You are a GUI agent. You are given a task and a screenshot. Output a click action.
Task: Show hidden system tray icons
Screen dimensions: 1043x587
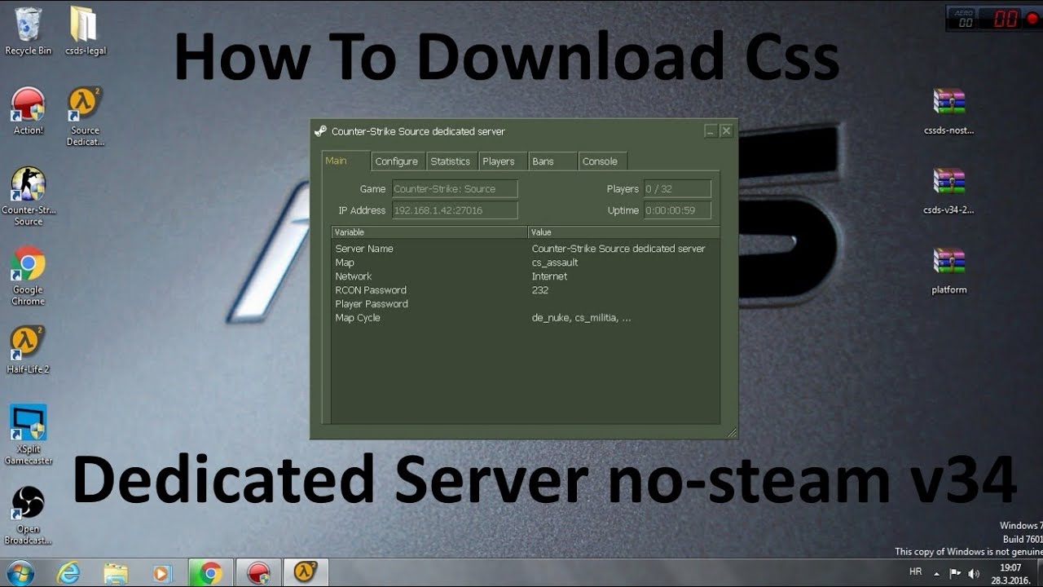936,573
